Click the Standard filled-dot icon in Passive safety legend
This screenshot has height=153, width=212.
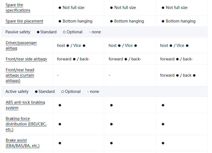(38, 32)
